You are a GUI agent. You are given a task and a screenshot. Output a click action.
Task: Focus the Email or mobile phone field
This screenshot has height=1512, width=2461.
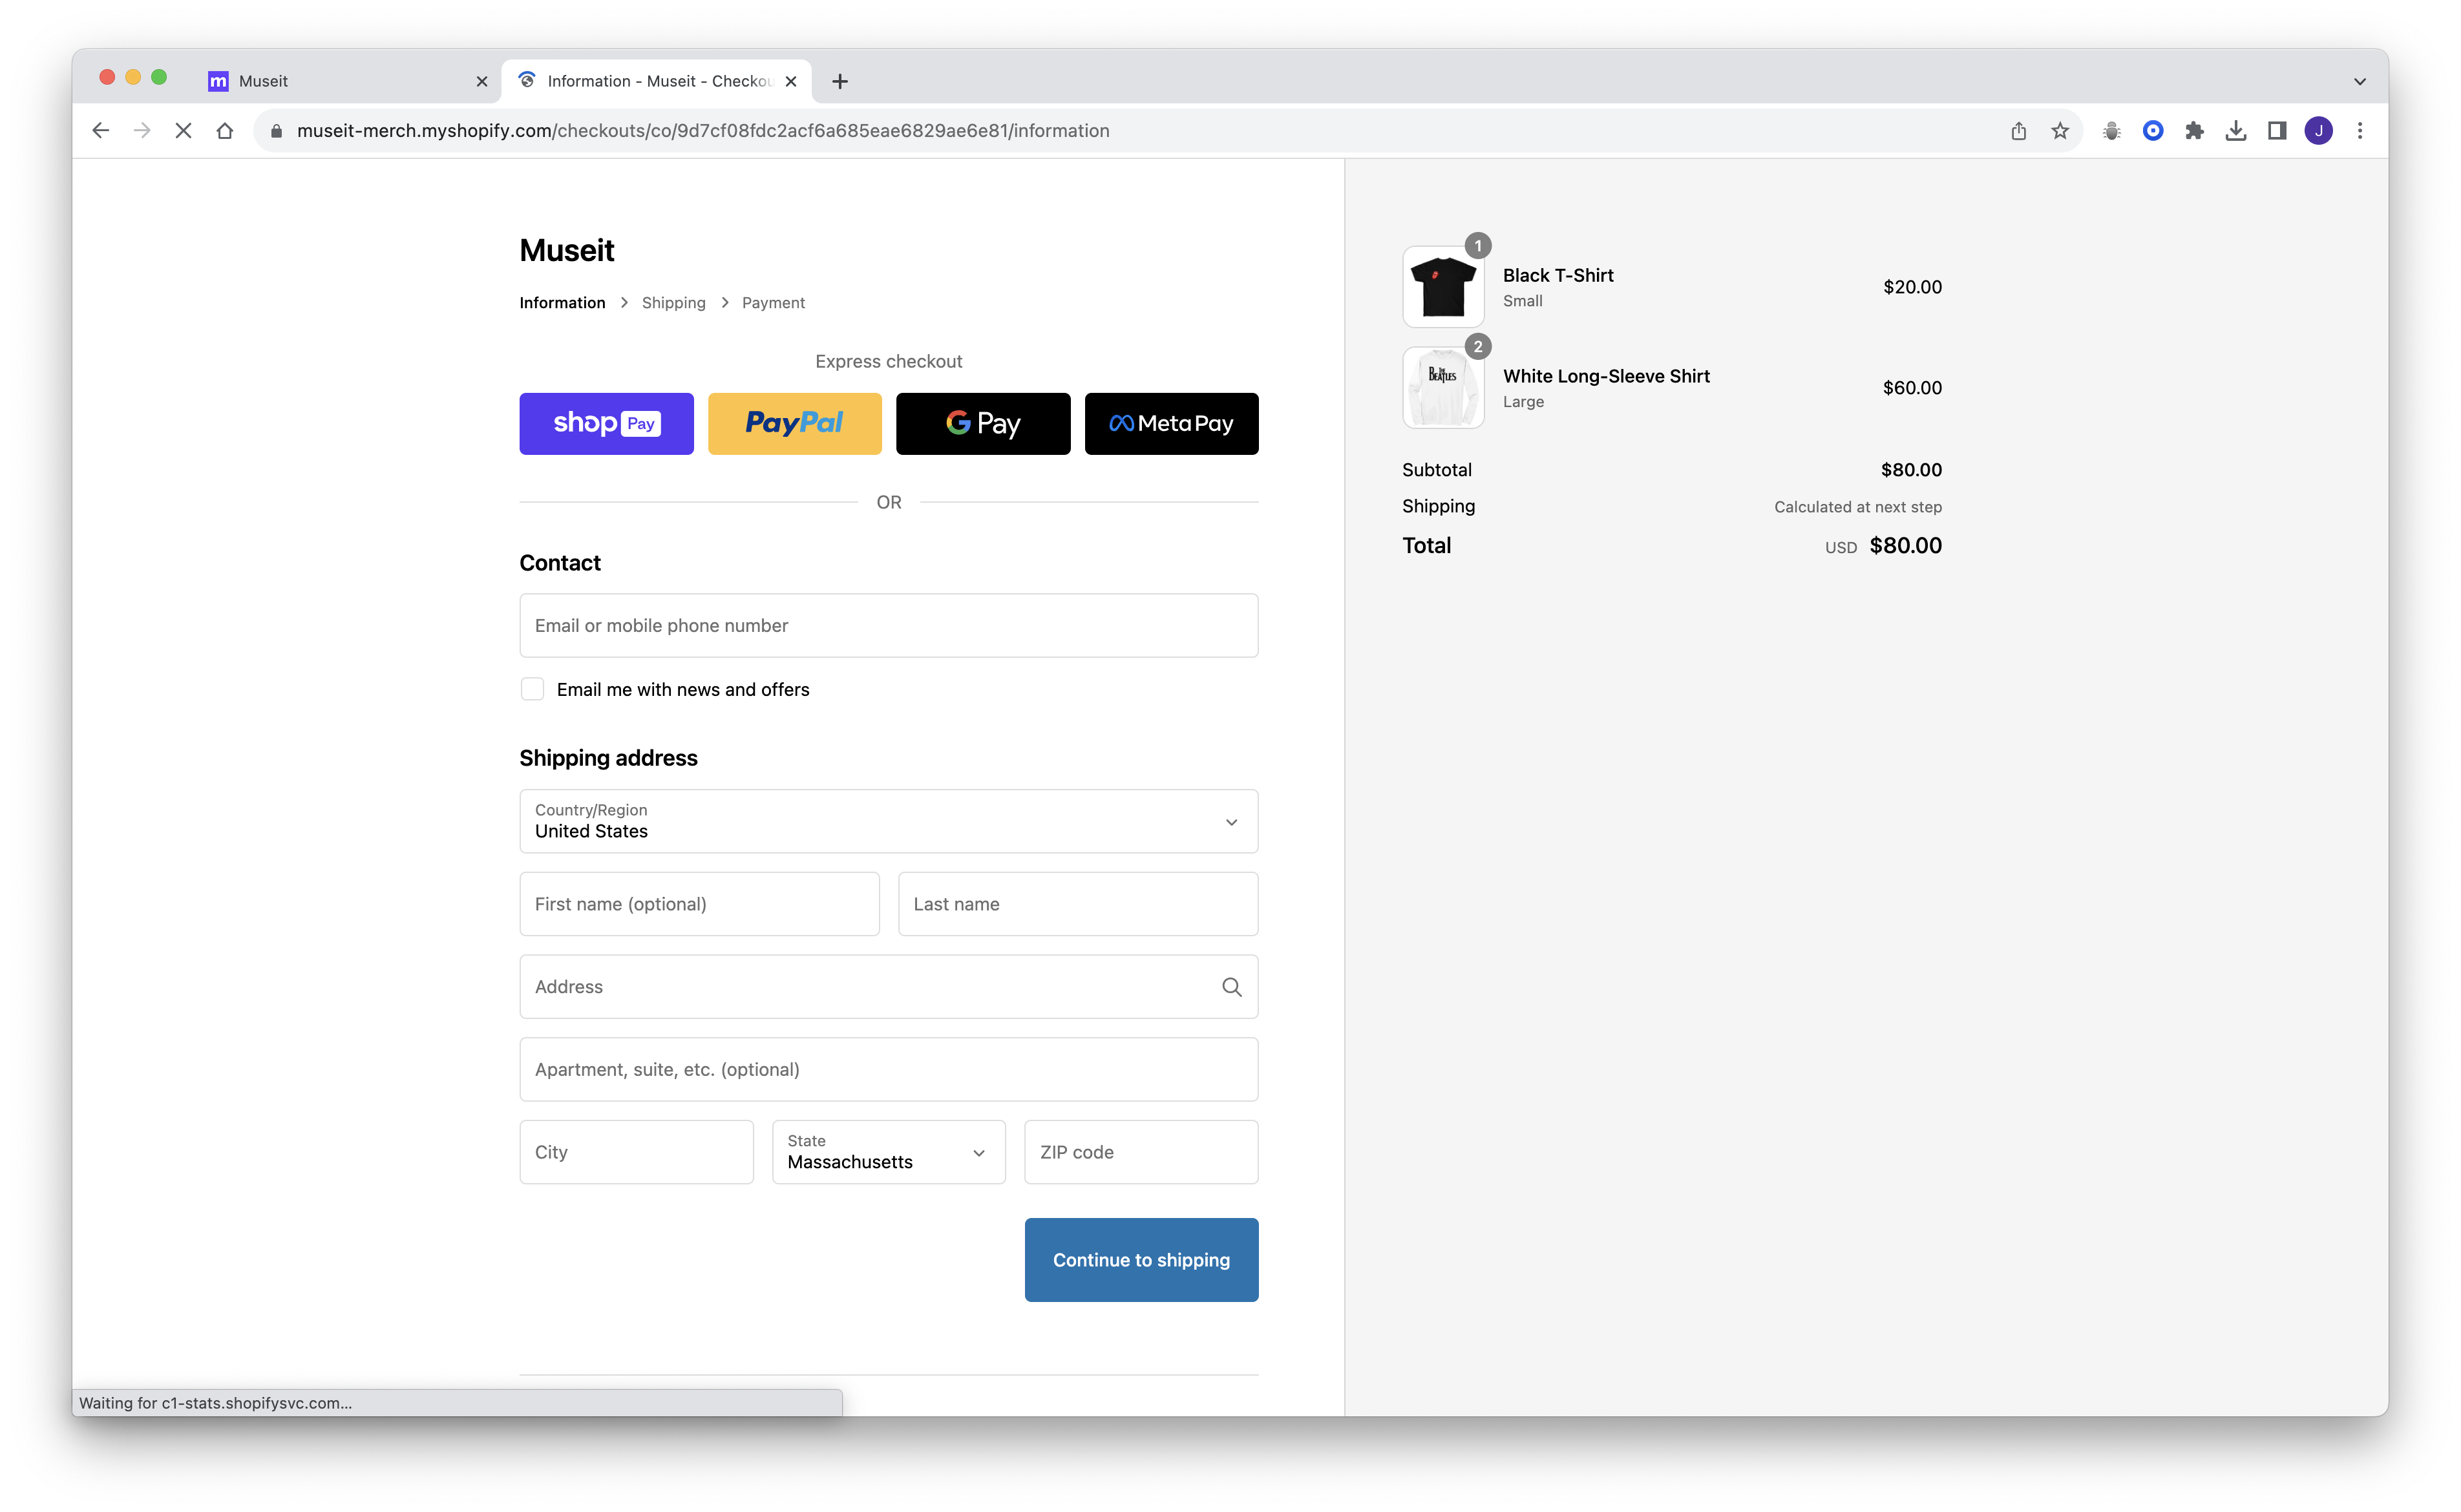pos(888,625)
